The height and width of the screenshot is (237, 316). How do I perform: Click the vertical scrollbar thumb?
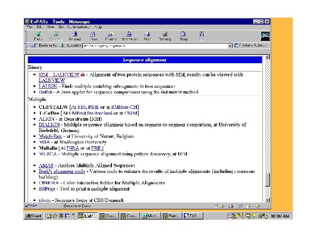click(x=267, y=180)
